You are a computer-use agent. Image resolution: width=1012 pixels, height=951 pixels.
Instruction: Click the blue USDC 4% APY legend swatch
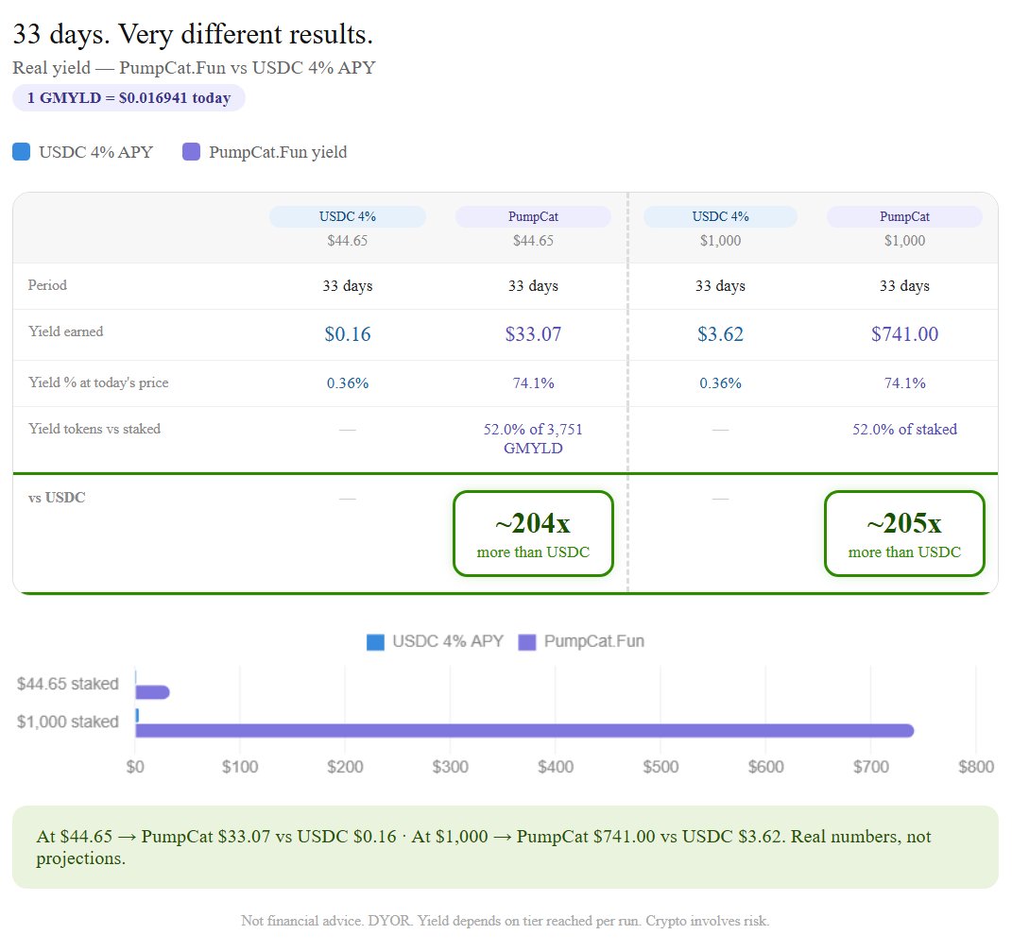[x=22, y=151]
